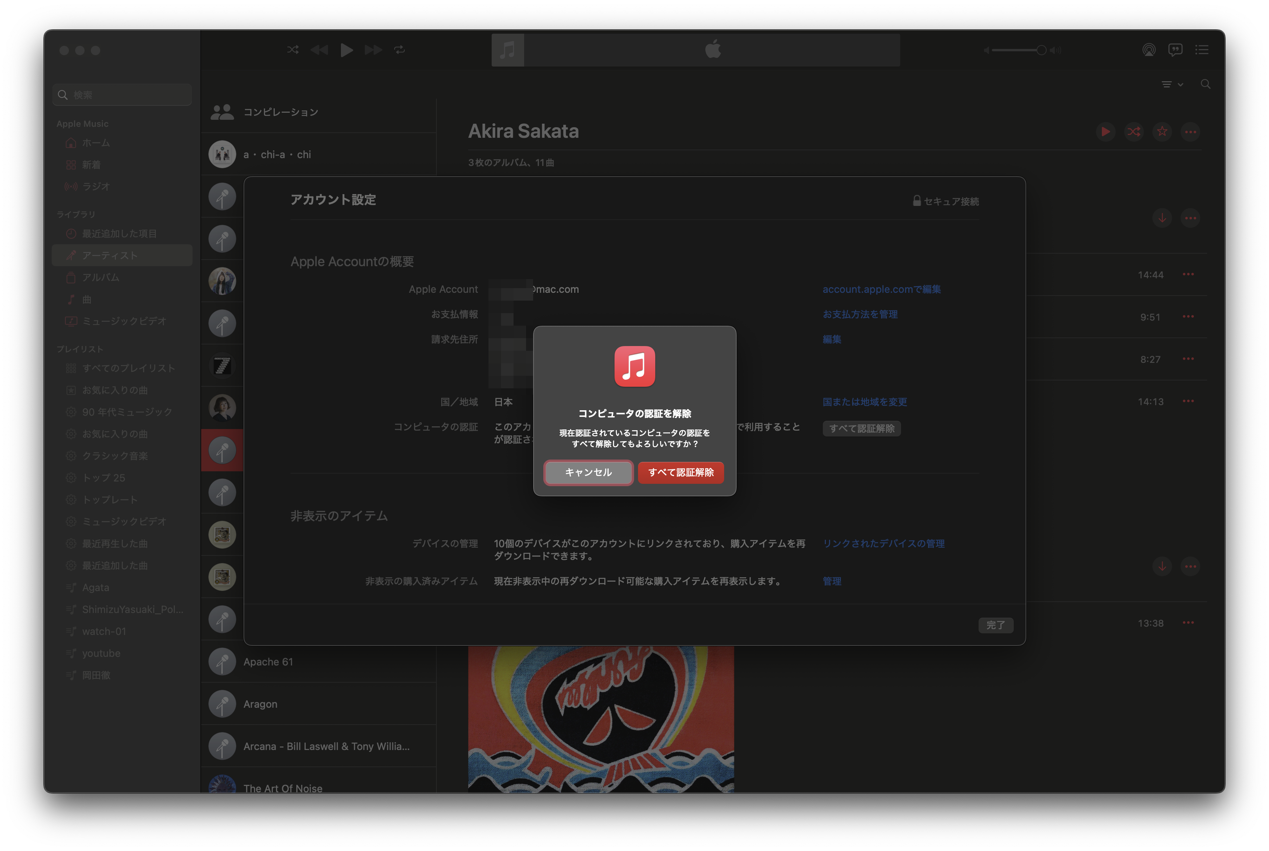The width and height of the screenshot is (1269, 851).
Task: Click the sidebar 検索 search field
Action: pos(123,96)
